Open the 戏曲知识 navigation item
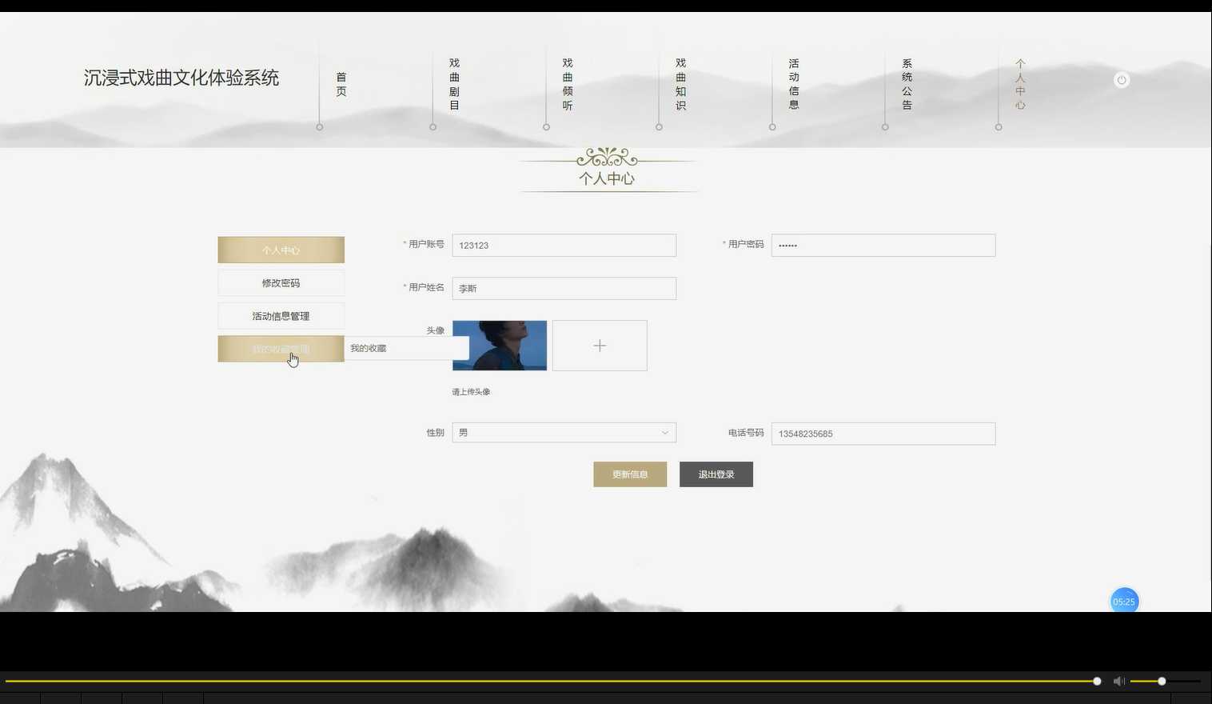1212x704 pixels. click(679, 84)
